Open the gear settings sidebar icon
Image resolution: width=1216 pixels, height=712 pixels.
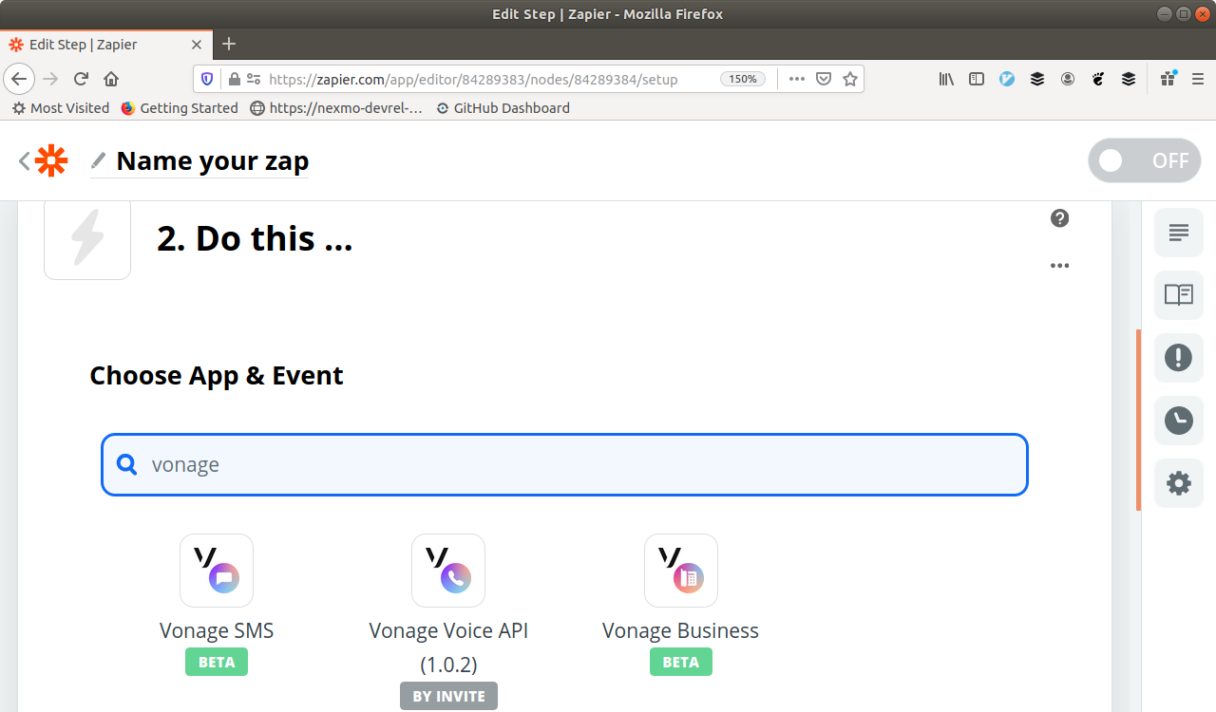(1179, 483)
